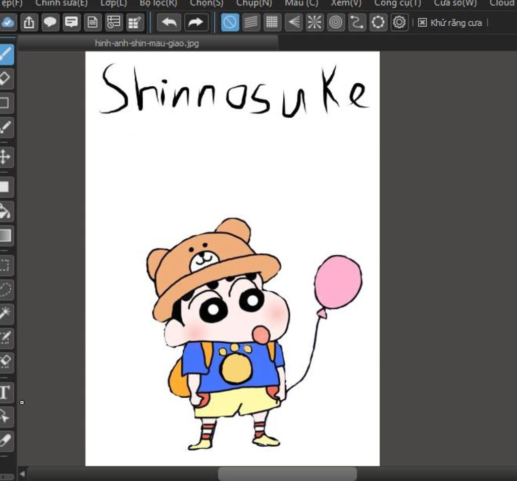Viewport: 517px width, 481px height.
Task: Select the Gradient tool
Action: (x=6, y=235)
